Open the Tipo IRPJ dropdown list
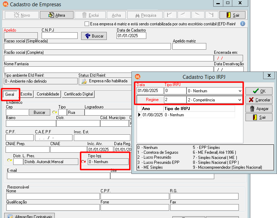The height and width of the screenshot is (218, 277). tap(240, 91)
